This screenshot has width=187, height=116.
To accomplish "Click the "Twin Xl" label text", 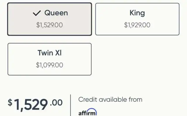I will click(x=50, y=53).
